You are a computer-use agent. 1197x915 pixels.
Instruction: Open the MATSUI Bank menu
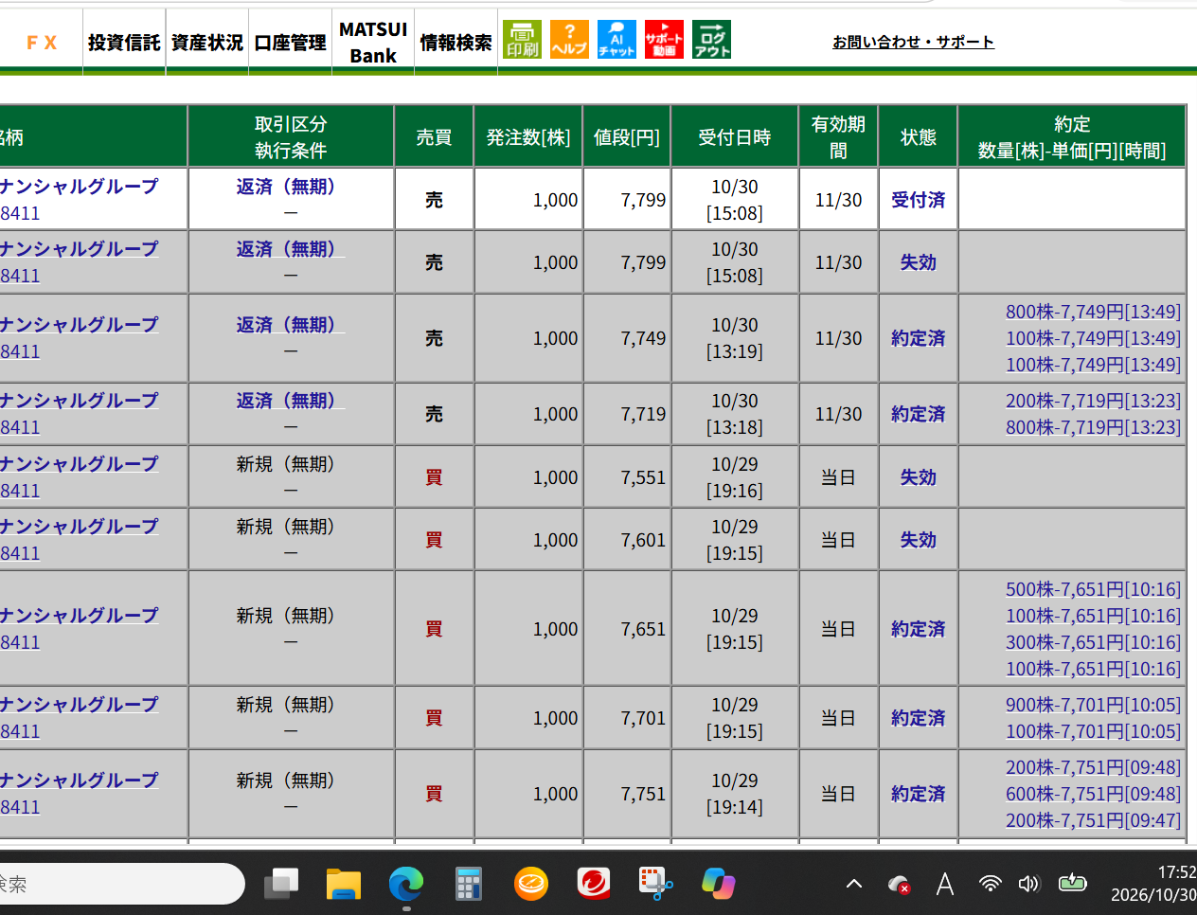pos(373,43)
